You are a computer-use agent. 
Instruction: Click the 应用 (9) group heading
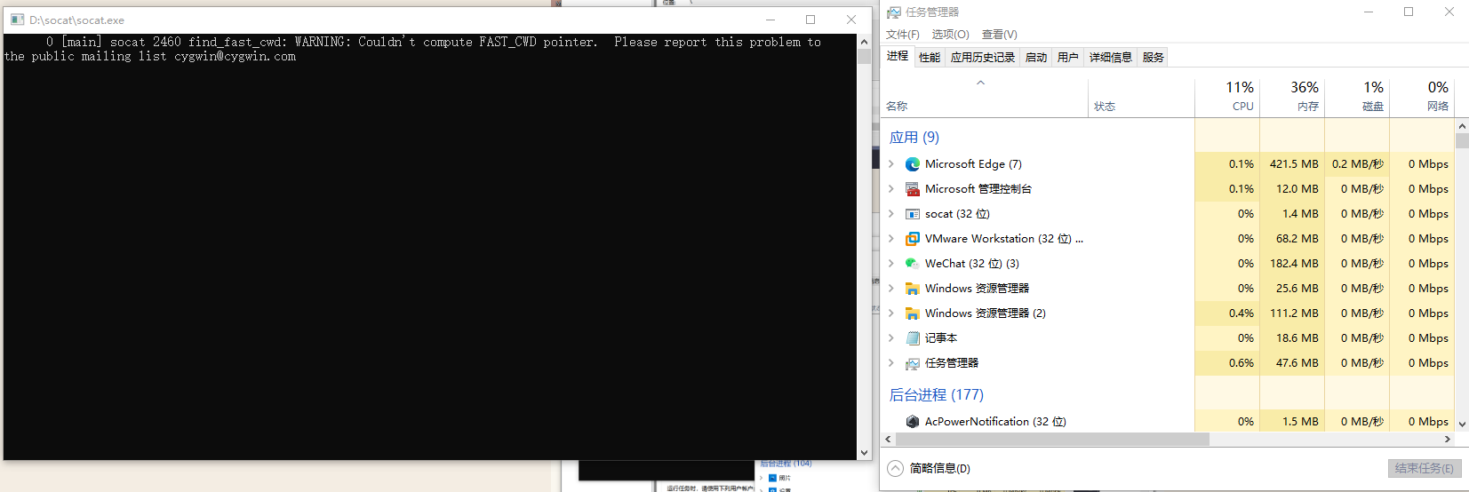tap(914, 138)
